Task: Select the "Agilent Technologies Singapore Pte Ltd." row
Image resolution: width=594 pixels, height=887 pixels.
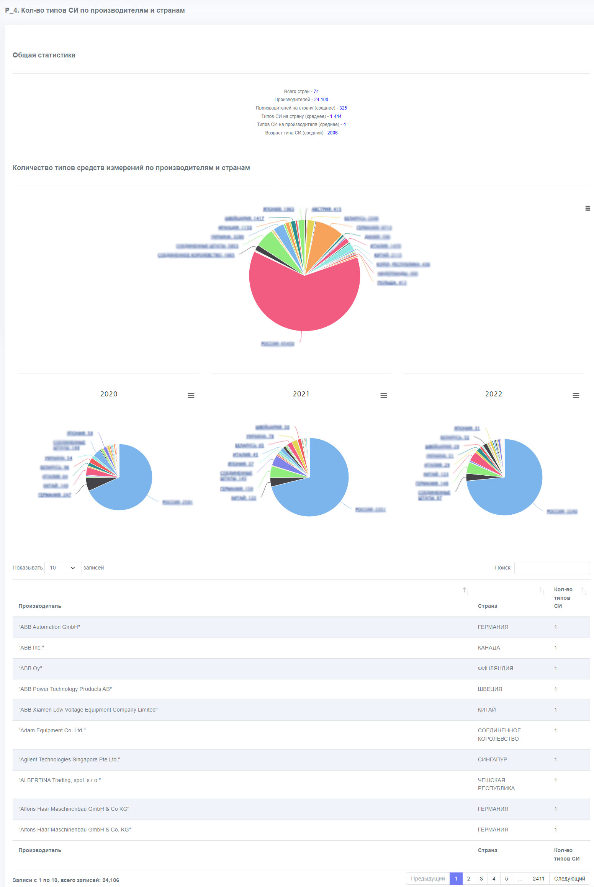Action: [x=301, y=760]
